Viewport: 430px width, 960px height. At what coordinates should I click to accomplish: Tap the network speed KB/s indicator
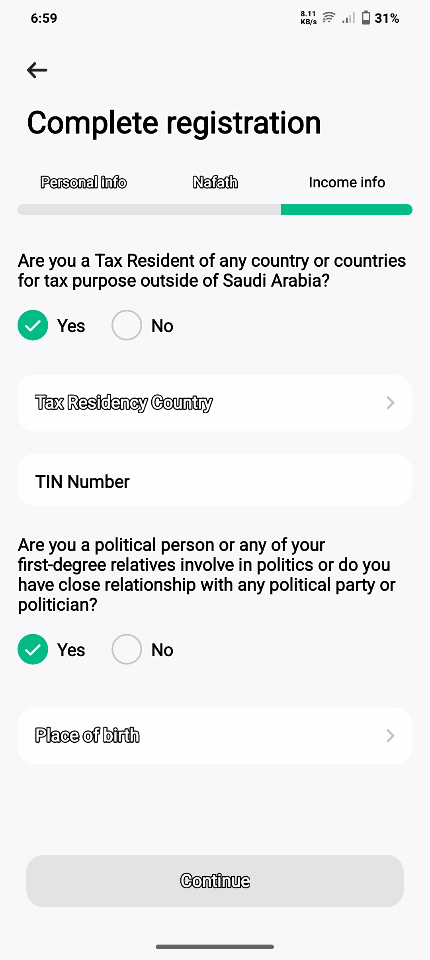tap(309, 18)
